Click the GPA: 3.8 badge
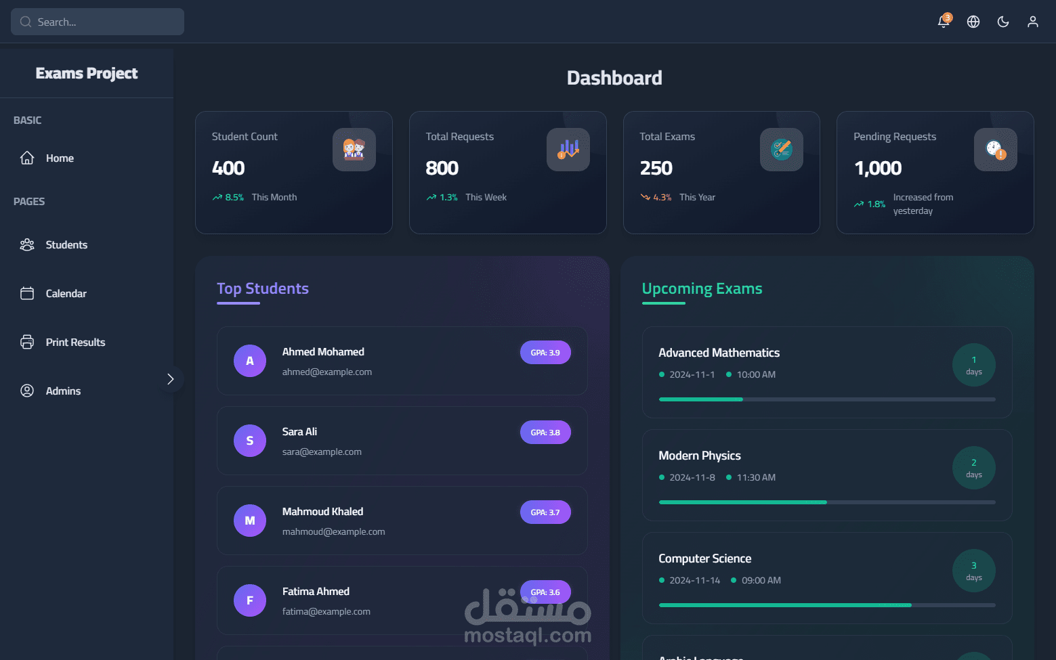 545,433
